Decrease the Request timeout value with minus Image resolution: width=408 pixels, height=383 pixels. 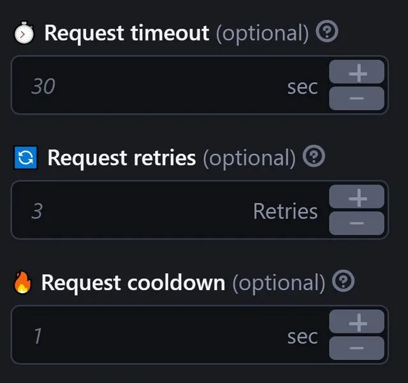tap(356, 98)
